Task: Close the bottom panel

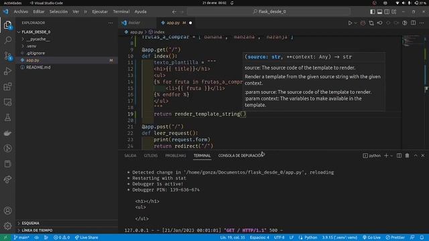Action: (x=423, y=155)
